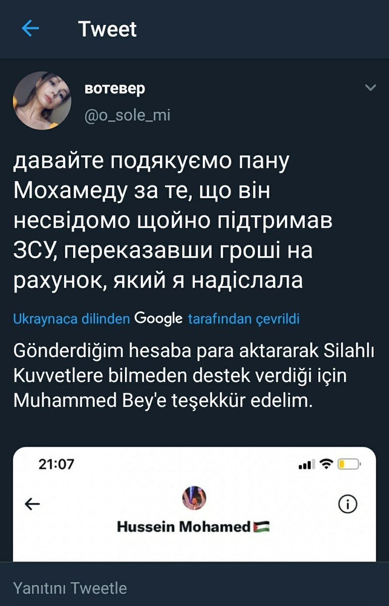Tap Hussein Mohamed's small avatar
This screenshot has height=606, width=389.
[x=194, y=498]
